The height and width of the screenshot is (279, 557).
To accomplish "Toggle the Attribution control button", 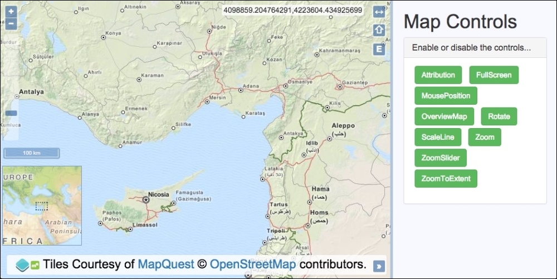I will (x=438, y=75).
